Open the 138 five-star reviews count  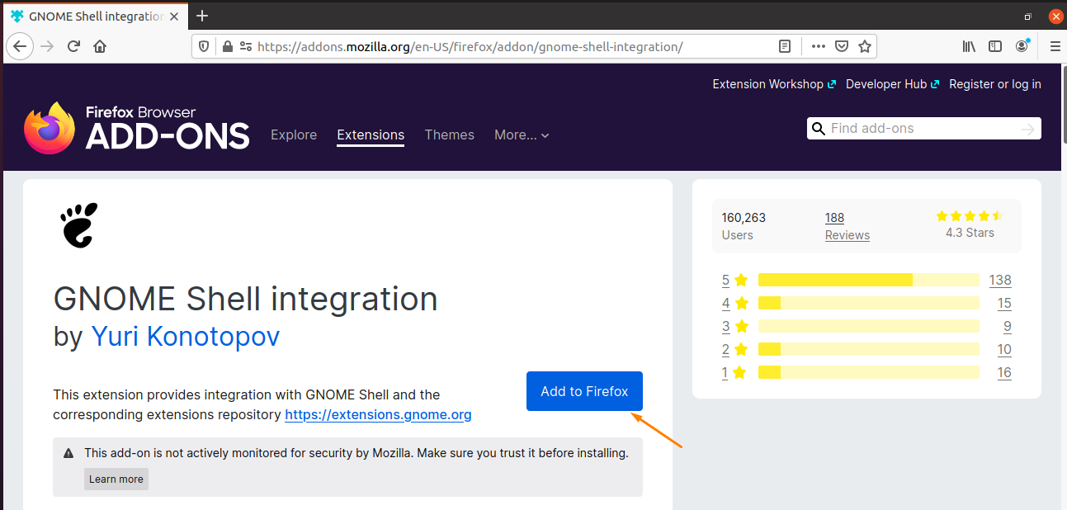point(1000,280)
